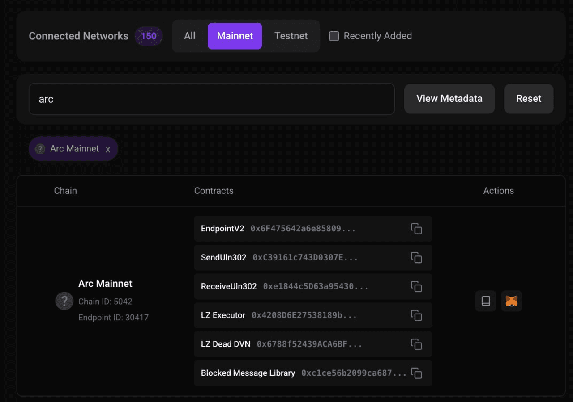Reset the search filters
The image size is (573, 402).
(529, 99)
